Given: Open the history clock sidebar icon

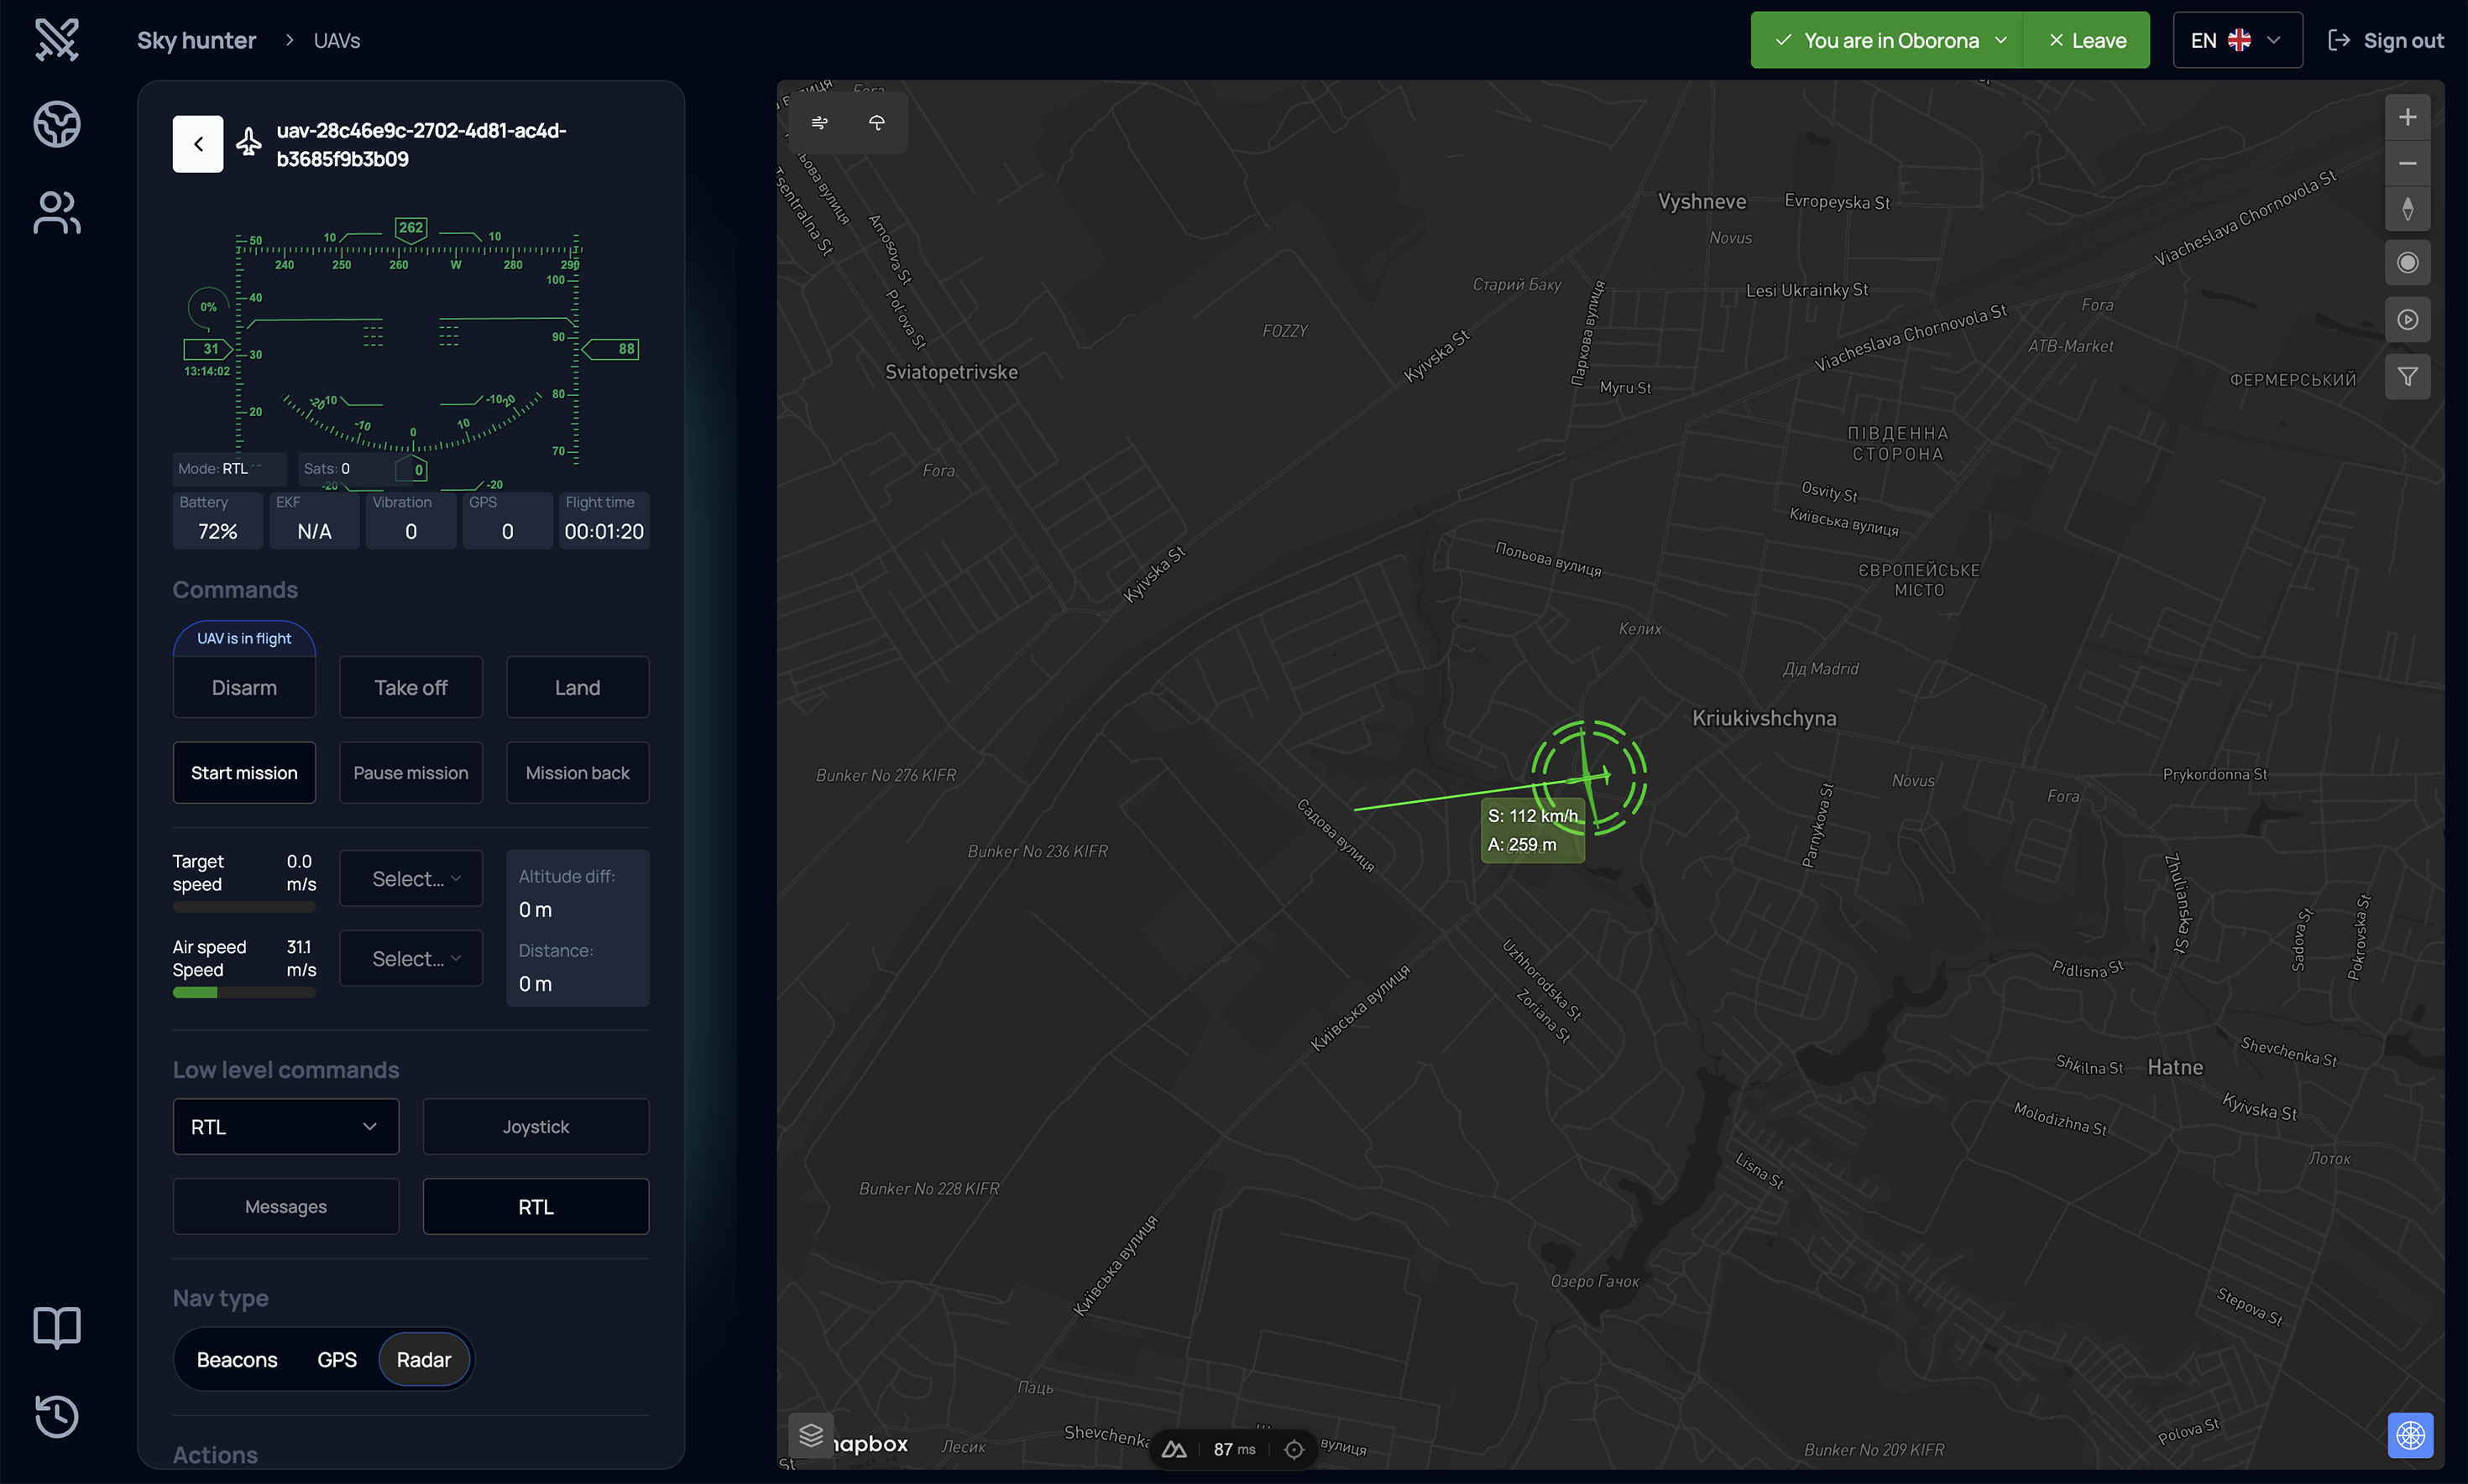Looking at the screenshot, I should point(57,1416).
